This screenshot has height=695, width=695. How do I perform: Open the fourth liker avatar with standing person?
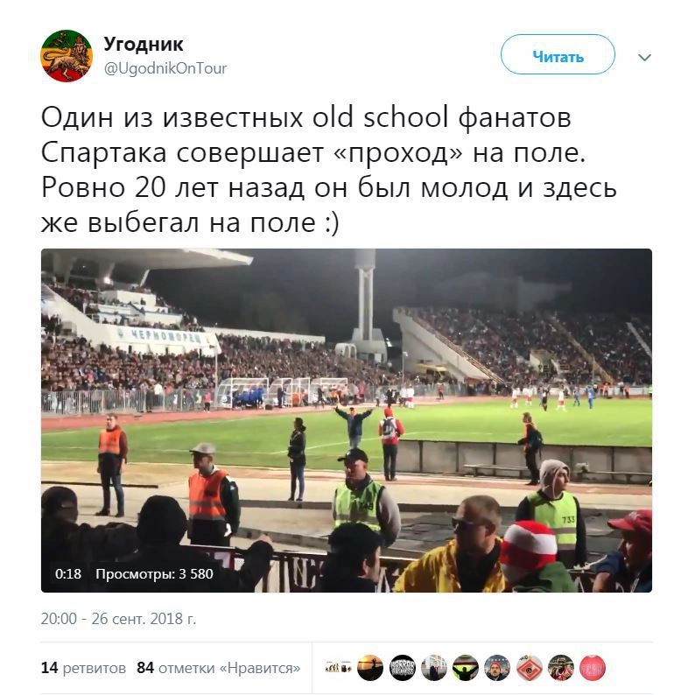434,668
